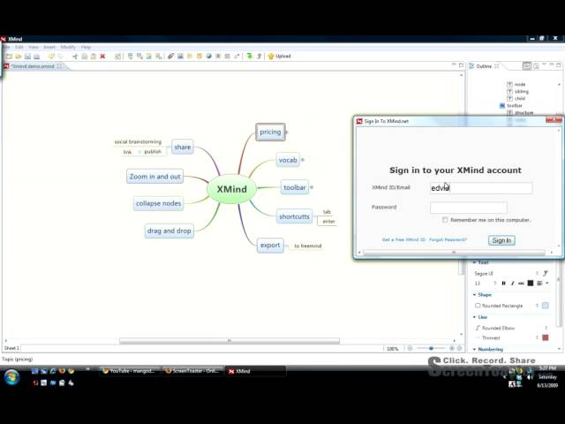This screenshot has width=565, height=424.
Task: Click the Strikethrough icon in Text properties
Action: pyautogui.click(x=521, y=284)
